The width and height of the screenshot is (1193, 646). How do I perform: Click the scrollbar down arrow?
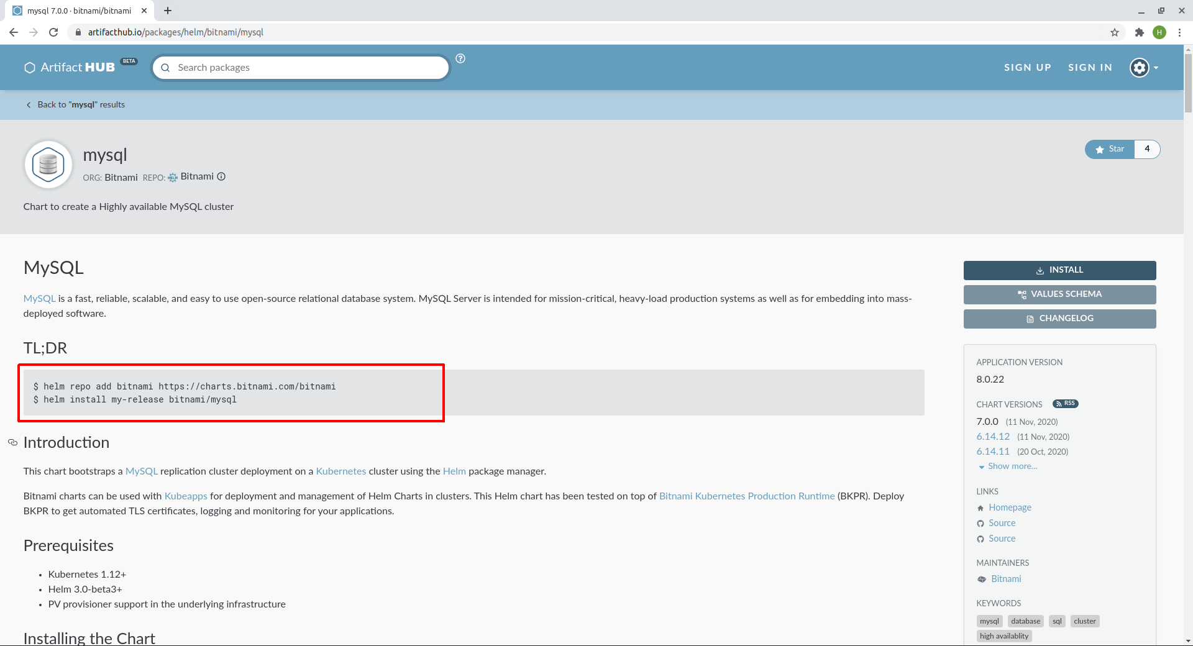tap(1188, 641)
